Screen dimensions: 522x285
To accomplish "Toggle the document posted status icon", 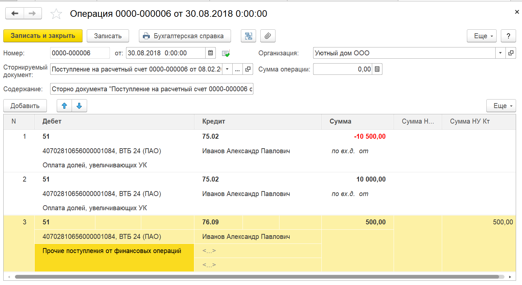I will 226,53.
